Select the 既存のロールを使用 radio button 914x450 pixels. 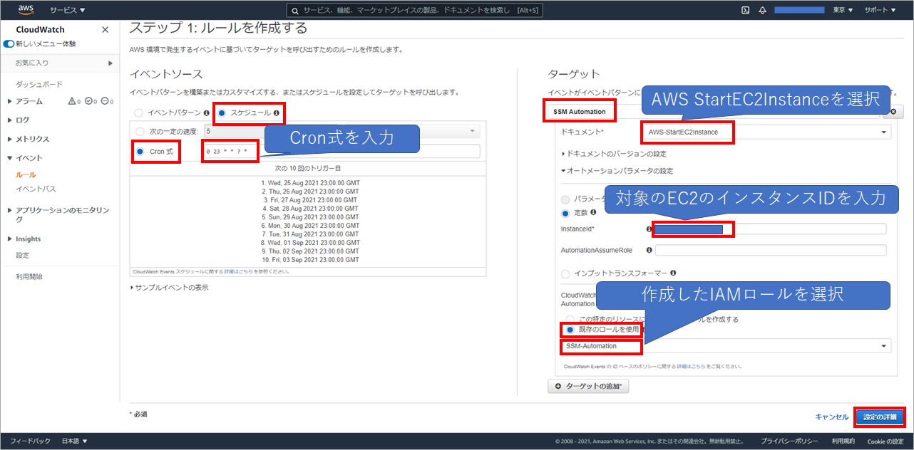[570, 330]
